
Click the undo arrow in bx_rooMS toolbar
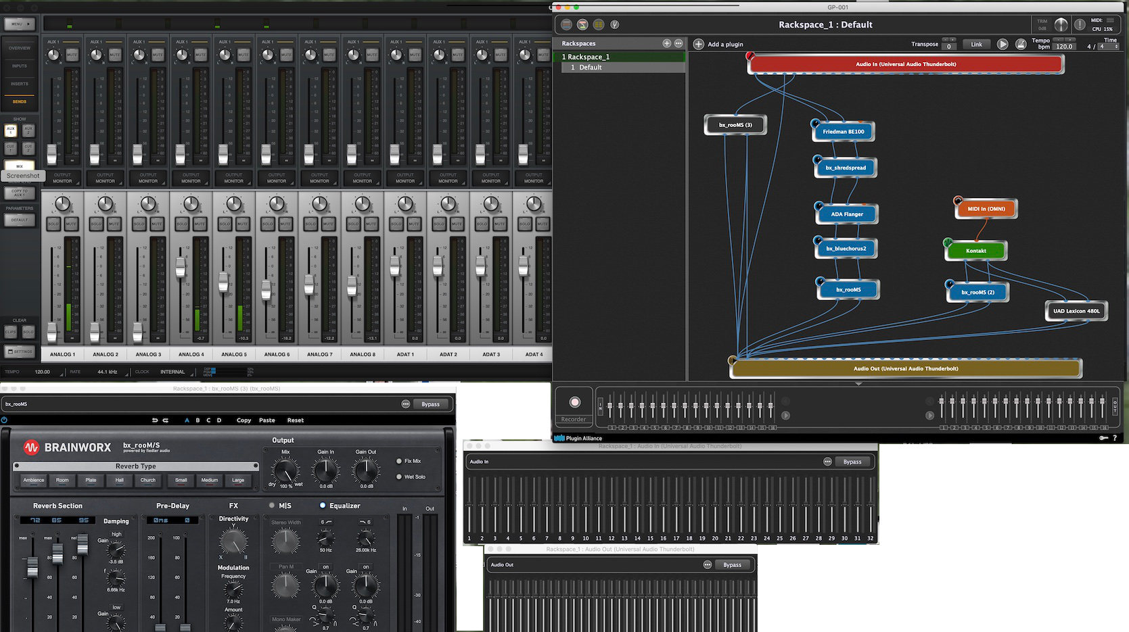pyautogui.click(x=155, y=420)
